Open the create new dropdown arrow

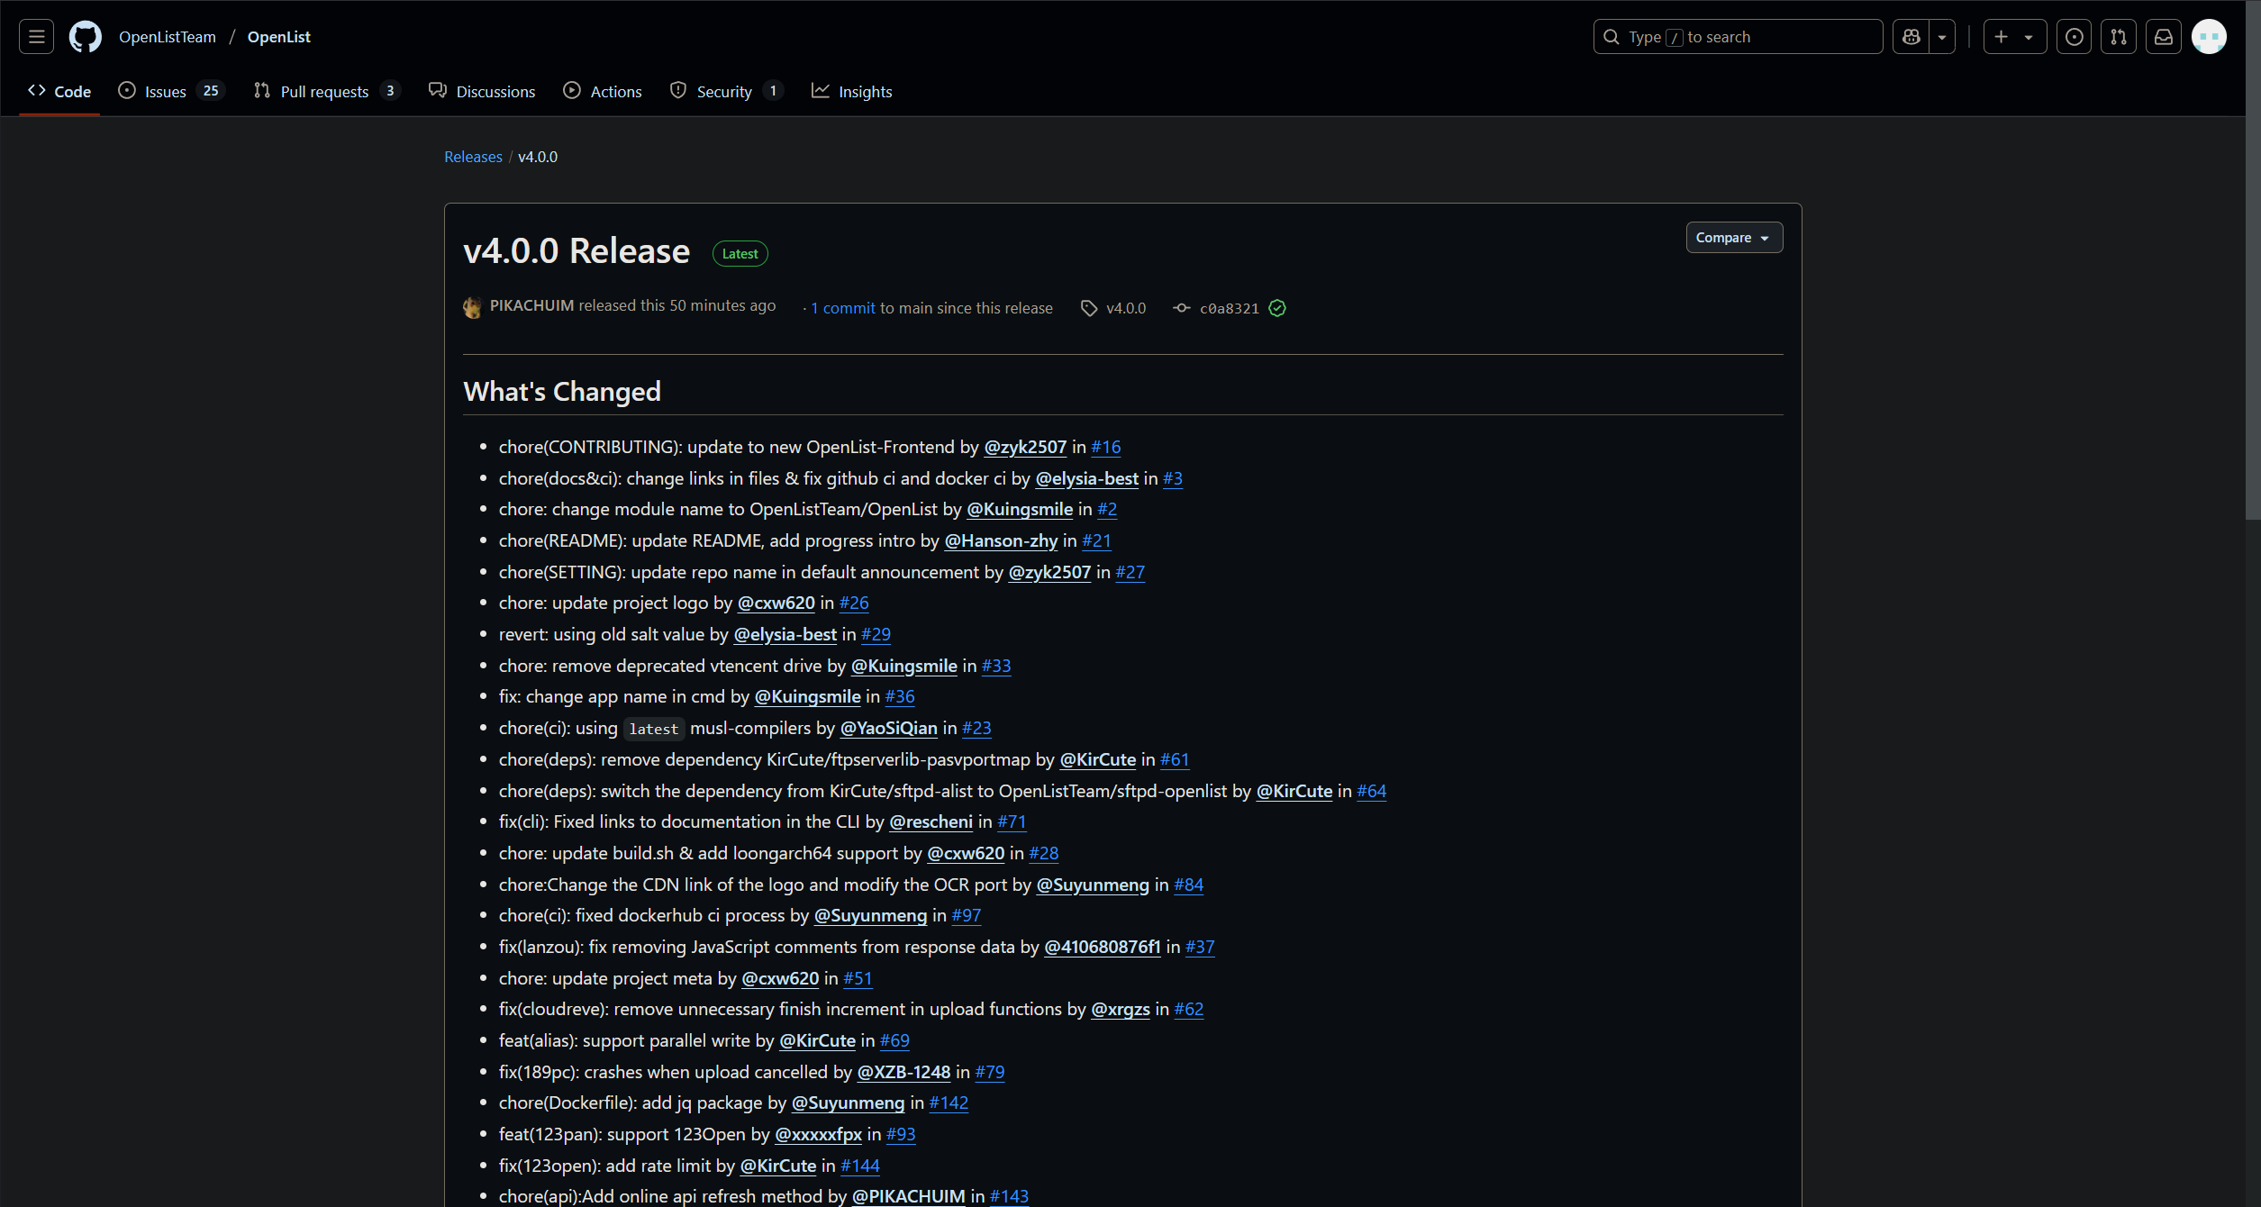point(2029,36)
